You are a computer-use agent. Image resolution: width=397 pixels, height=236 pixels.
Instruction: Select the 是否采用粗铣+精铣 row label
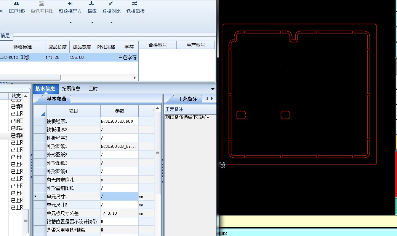pyautogui.click(x=74, y=230)
